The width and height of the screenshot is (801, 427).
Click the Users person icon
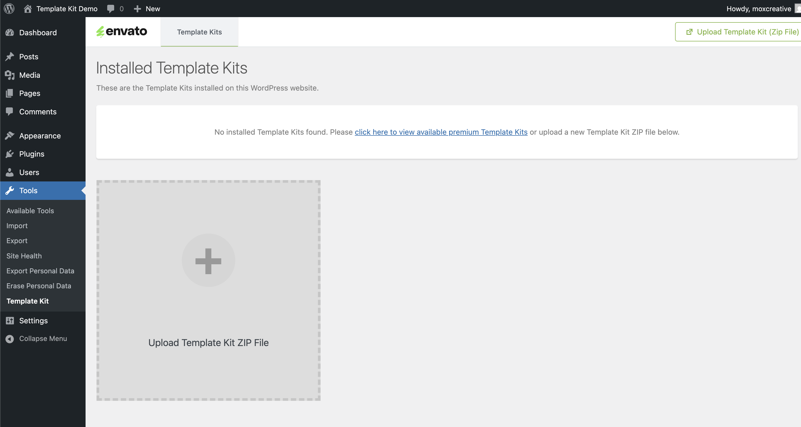click(10, 172)
